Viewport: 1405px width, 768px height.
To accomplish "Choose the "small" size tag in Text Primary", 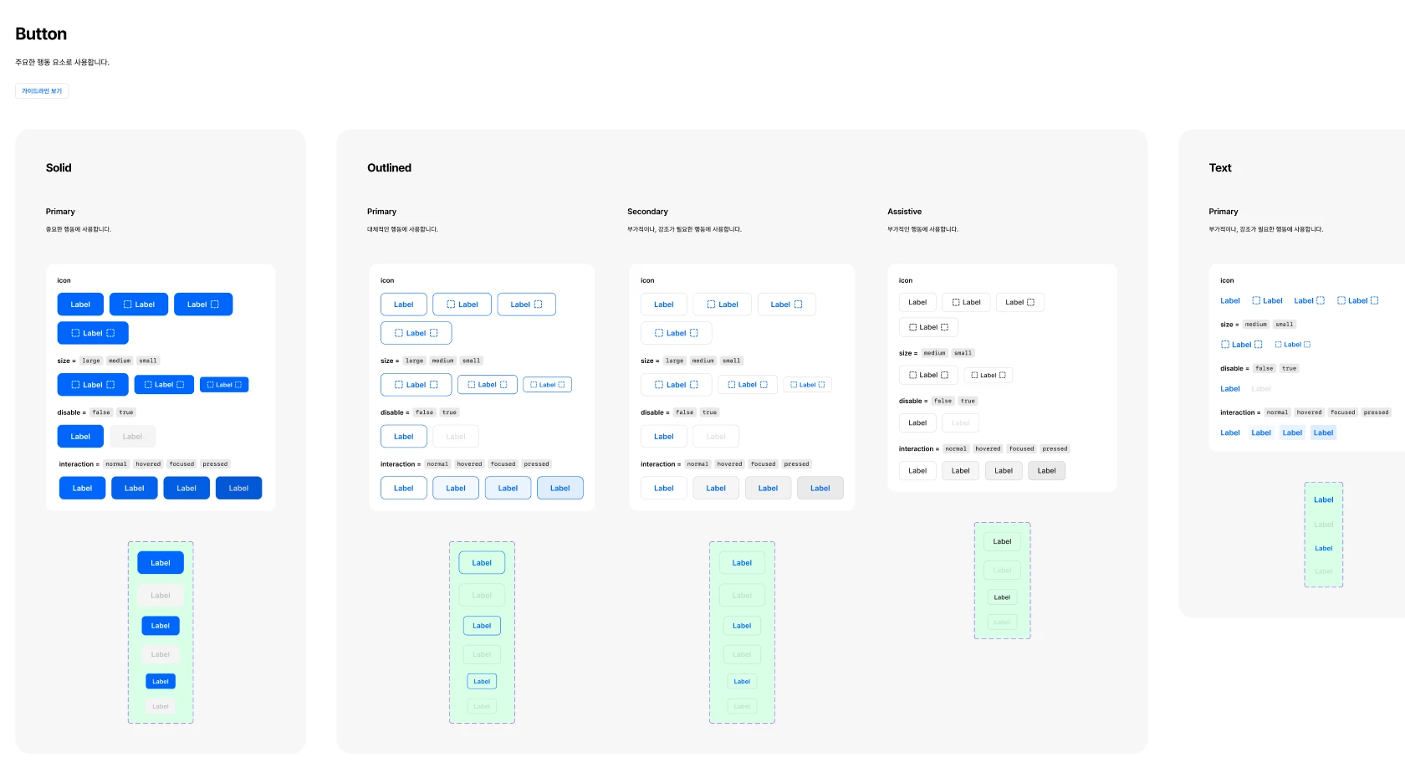I will pyautogui.click(x=1285, y=325).
